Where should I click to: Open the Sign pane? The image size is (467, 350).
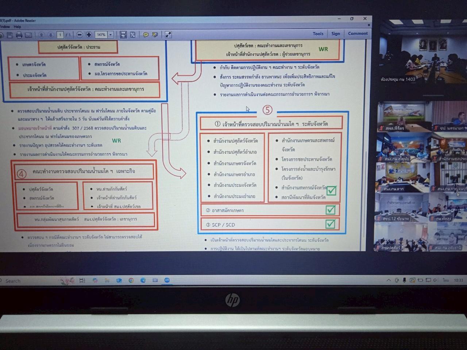pos(336,34)
